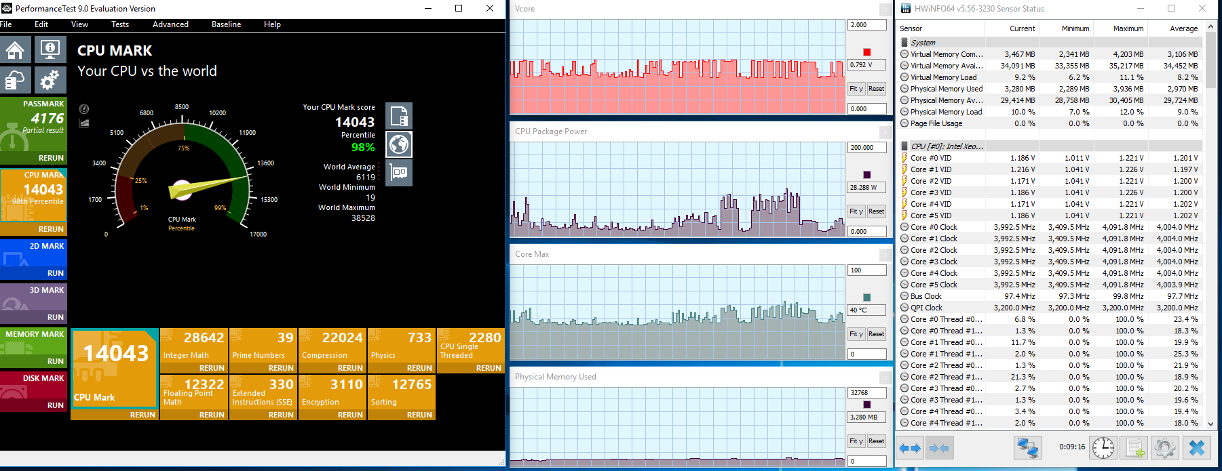Rerun the Floating Point Math test
The width and height of the screenshot is (1222, 471).
[212, 415]
